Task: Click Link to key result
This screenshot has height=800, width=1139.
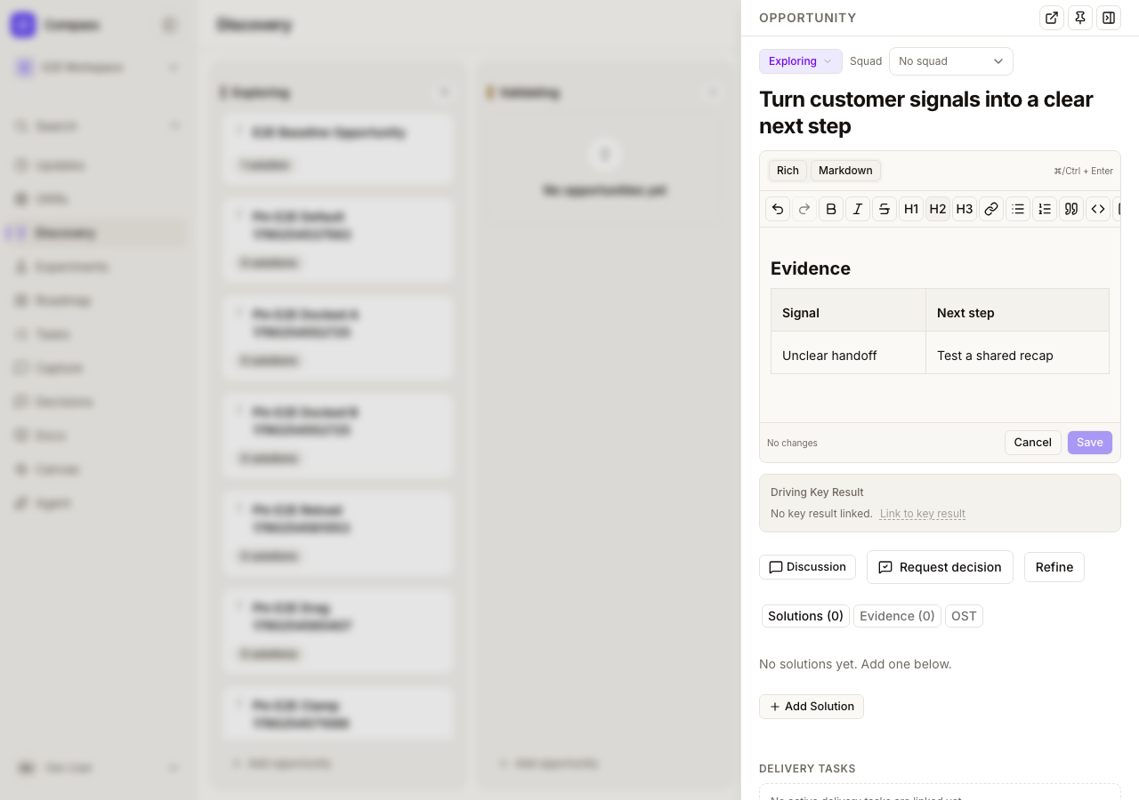Action: tap(923, 514)
